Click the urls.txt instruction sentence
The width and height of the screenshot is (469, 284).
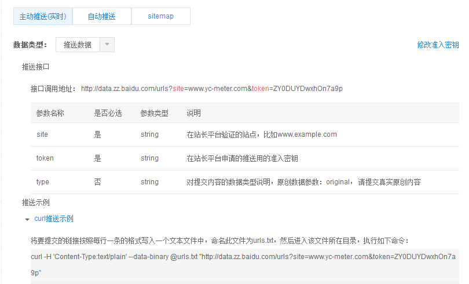(220, 241)
